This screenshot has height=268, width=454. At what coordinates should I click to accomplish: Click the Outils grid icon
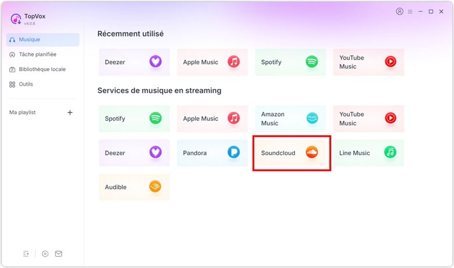coord(12,84)
